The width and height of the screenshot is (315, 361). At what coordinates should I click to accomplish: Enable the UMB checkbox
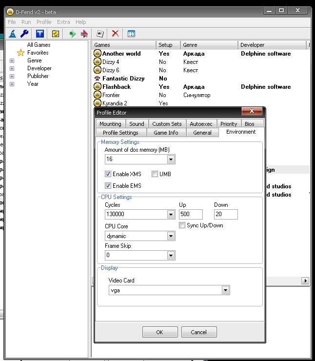155,174
